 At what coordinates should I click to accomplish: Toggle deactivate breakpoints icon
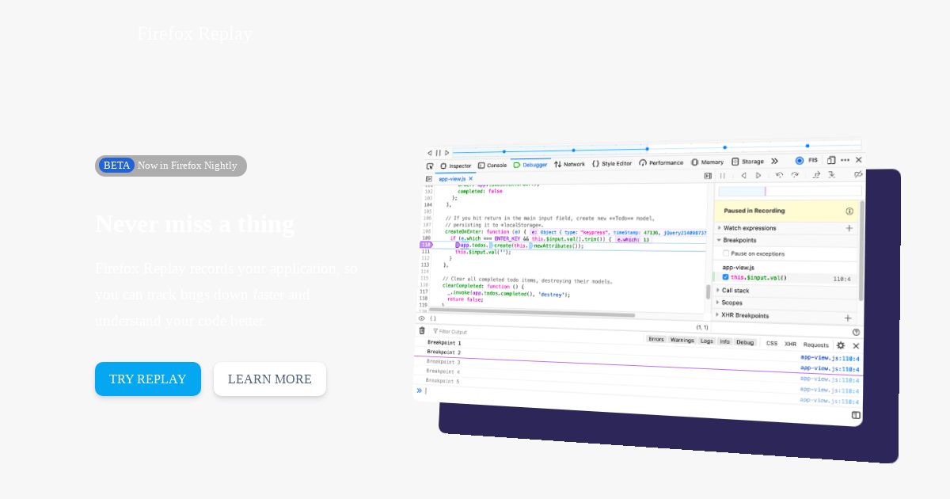(858, 174)
